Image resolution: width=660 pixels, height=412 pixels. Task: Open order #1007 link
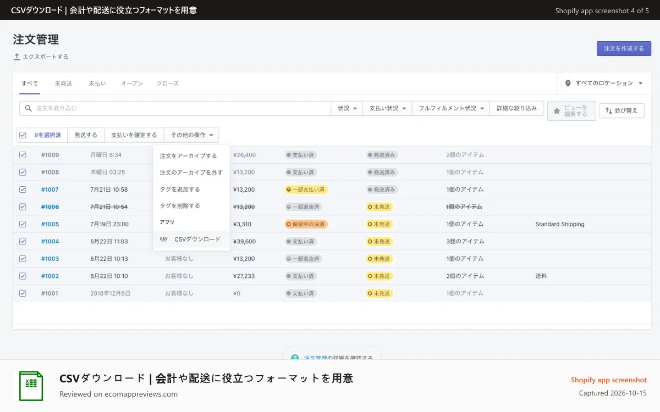coord(50,190)
